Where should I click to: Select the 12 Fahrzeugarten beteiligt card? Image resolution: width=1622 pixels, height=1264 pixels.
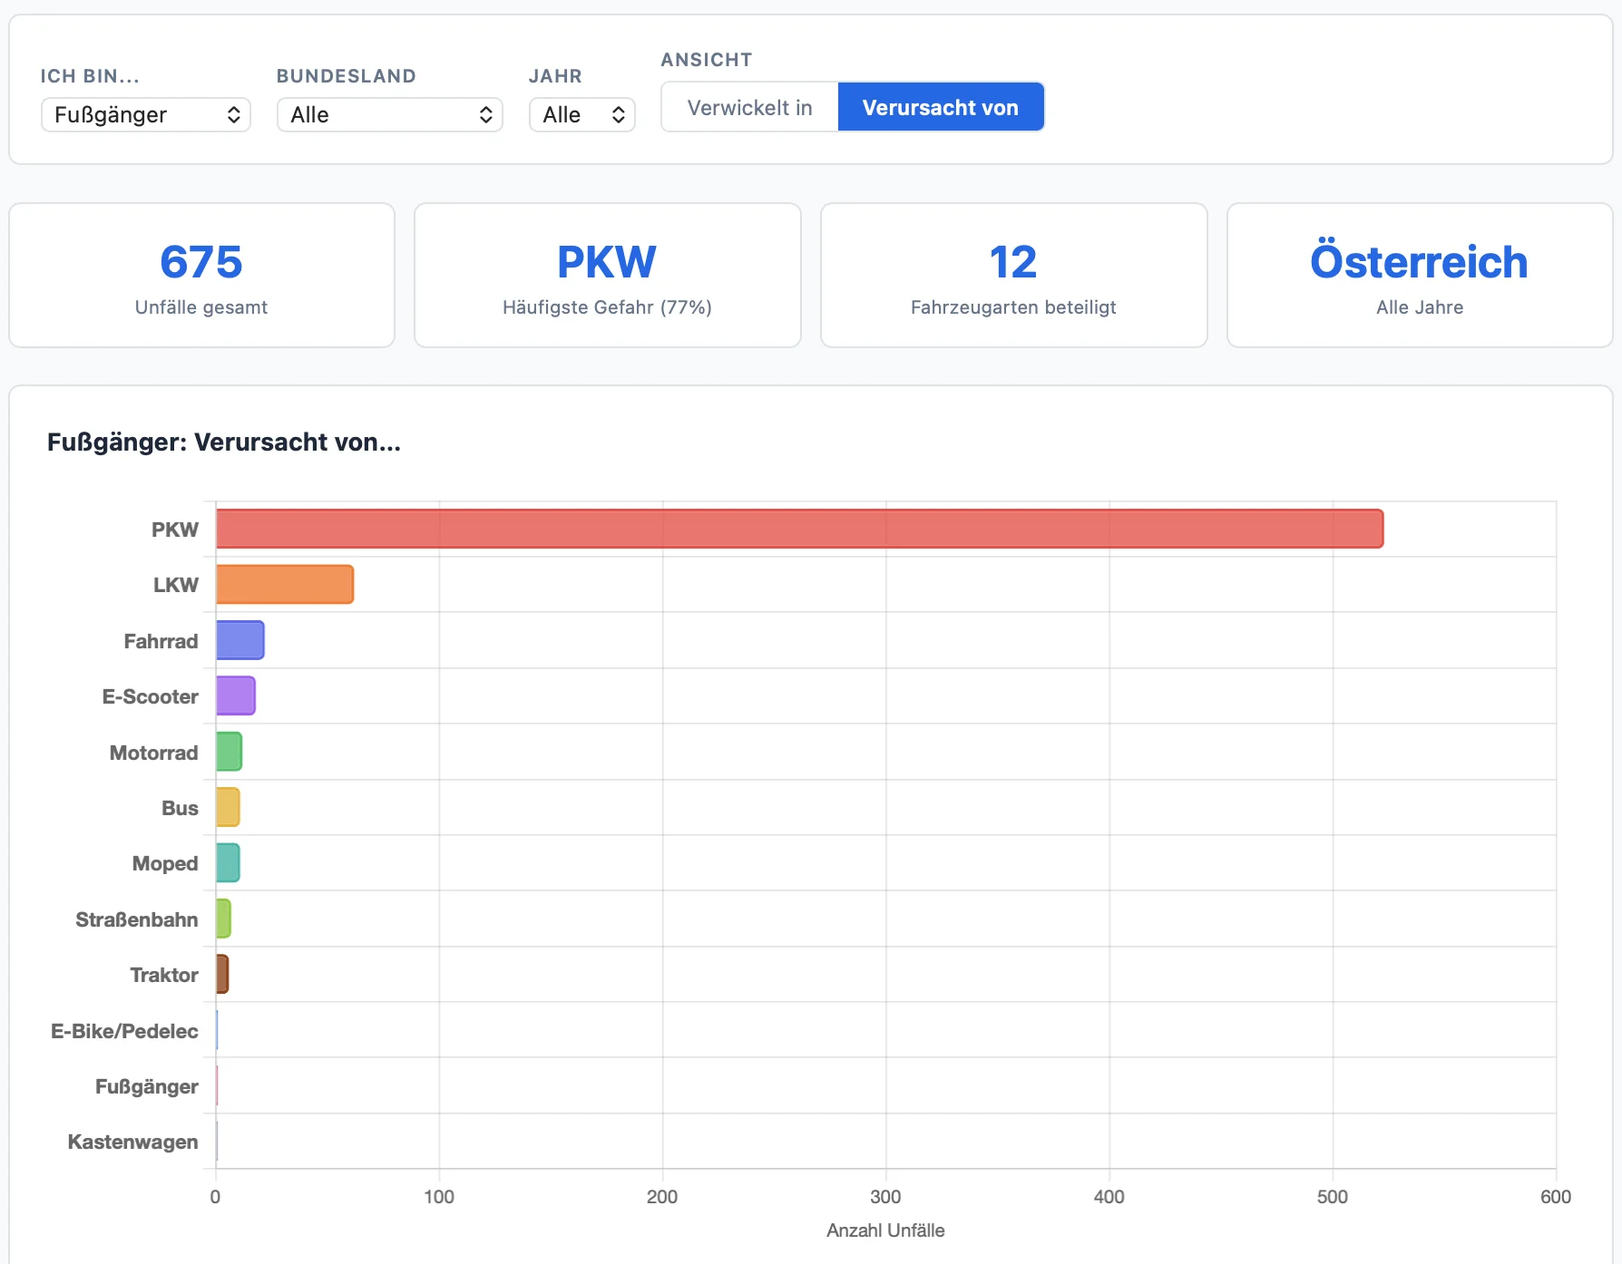[x=1013, y=276]
